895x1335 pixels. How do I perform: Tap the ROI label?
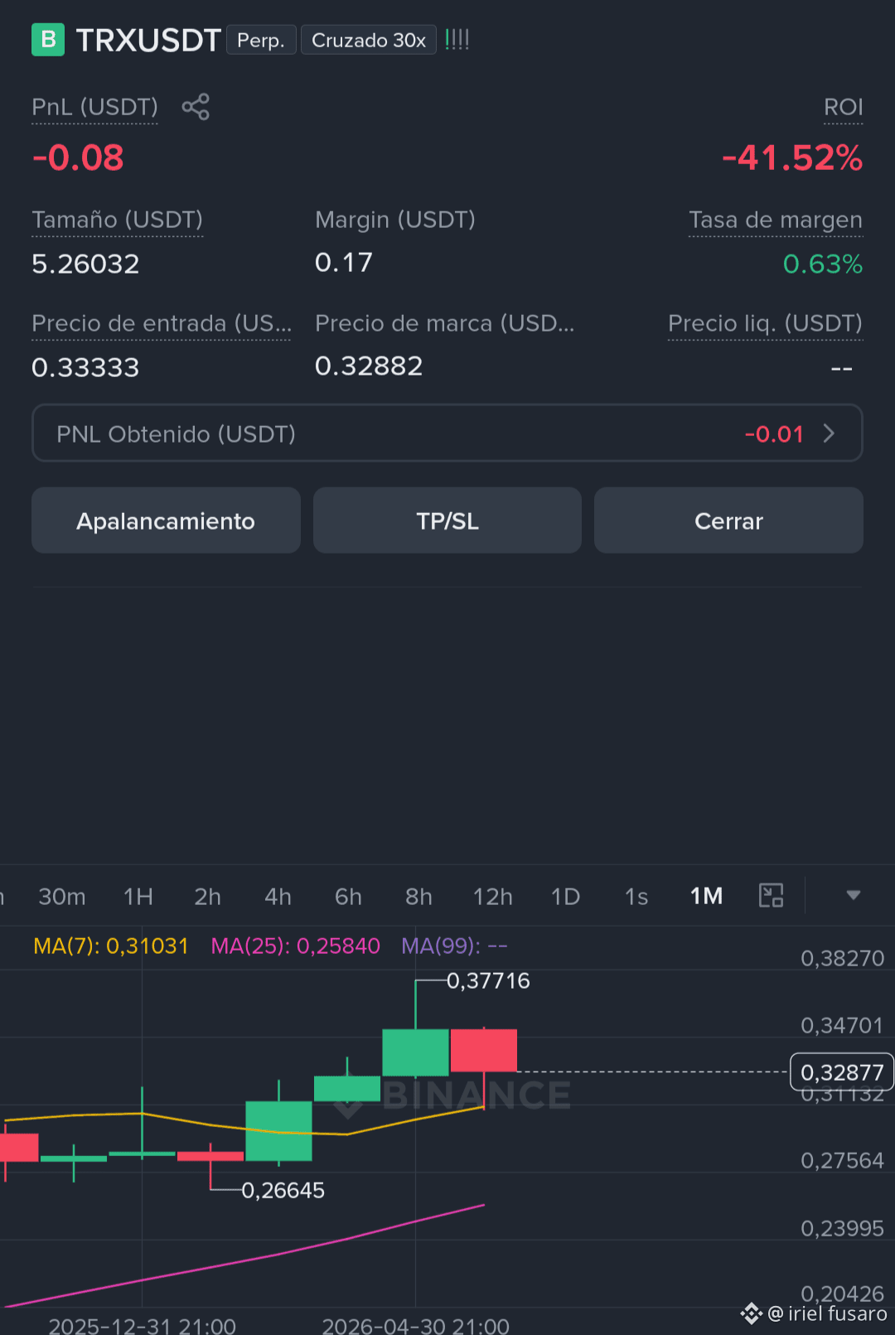click(844, 107)
